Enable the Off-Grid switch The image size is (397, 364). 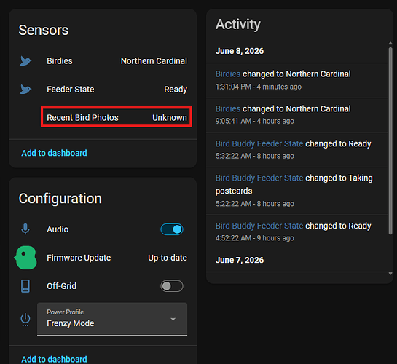point(172,286)
